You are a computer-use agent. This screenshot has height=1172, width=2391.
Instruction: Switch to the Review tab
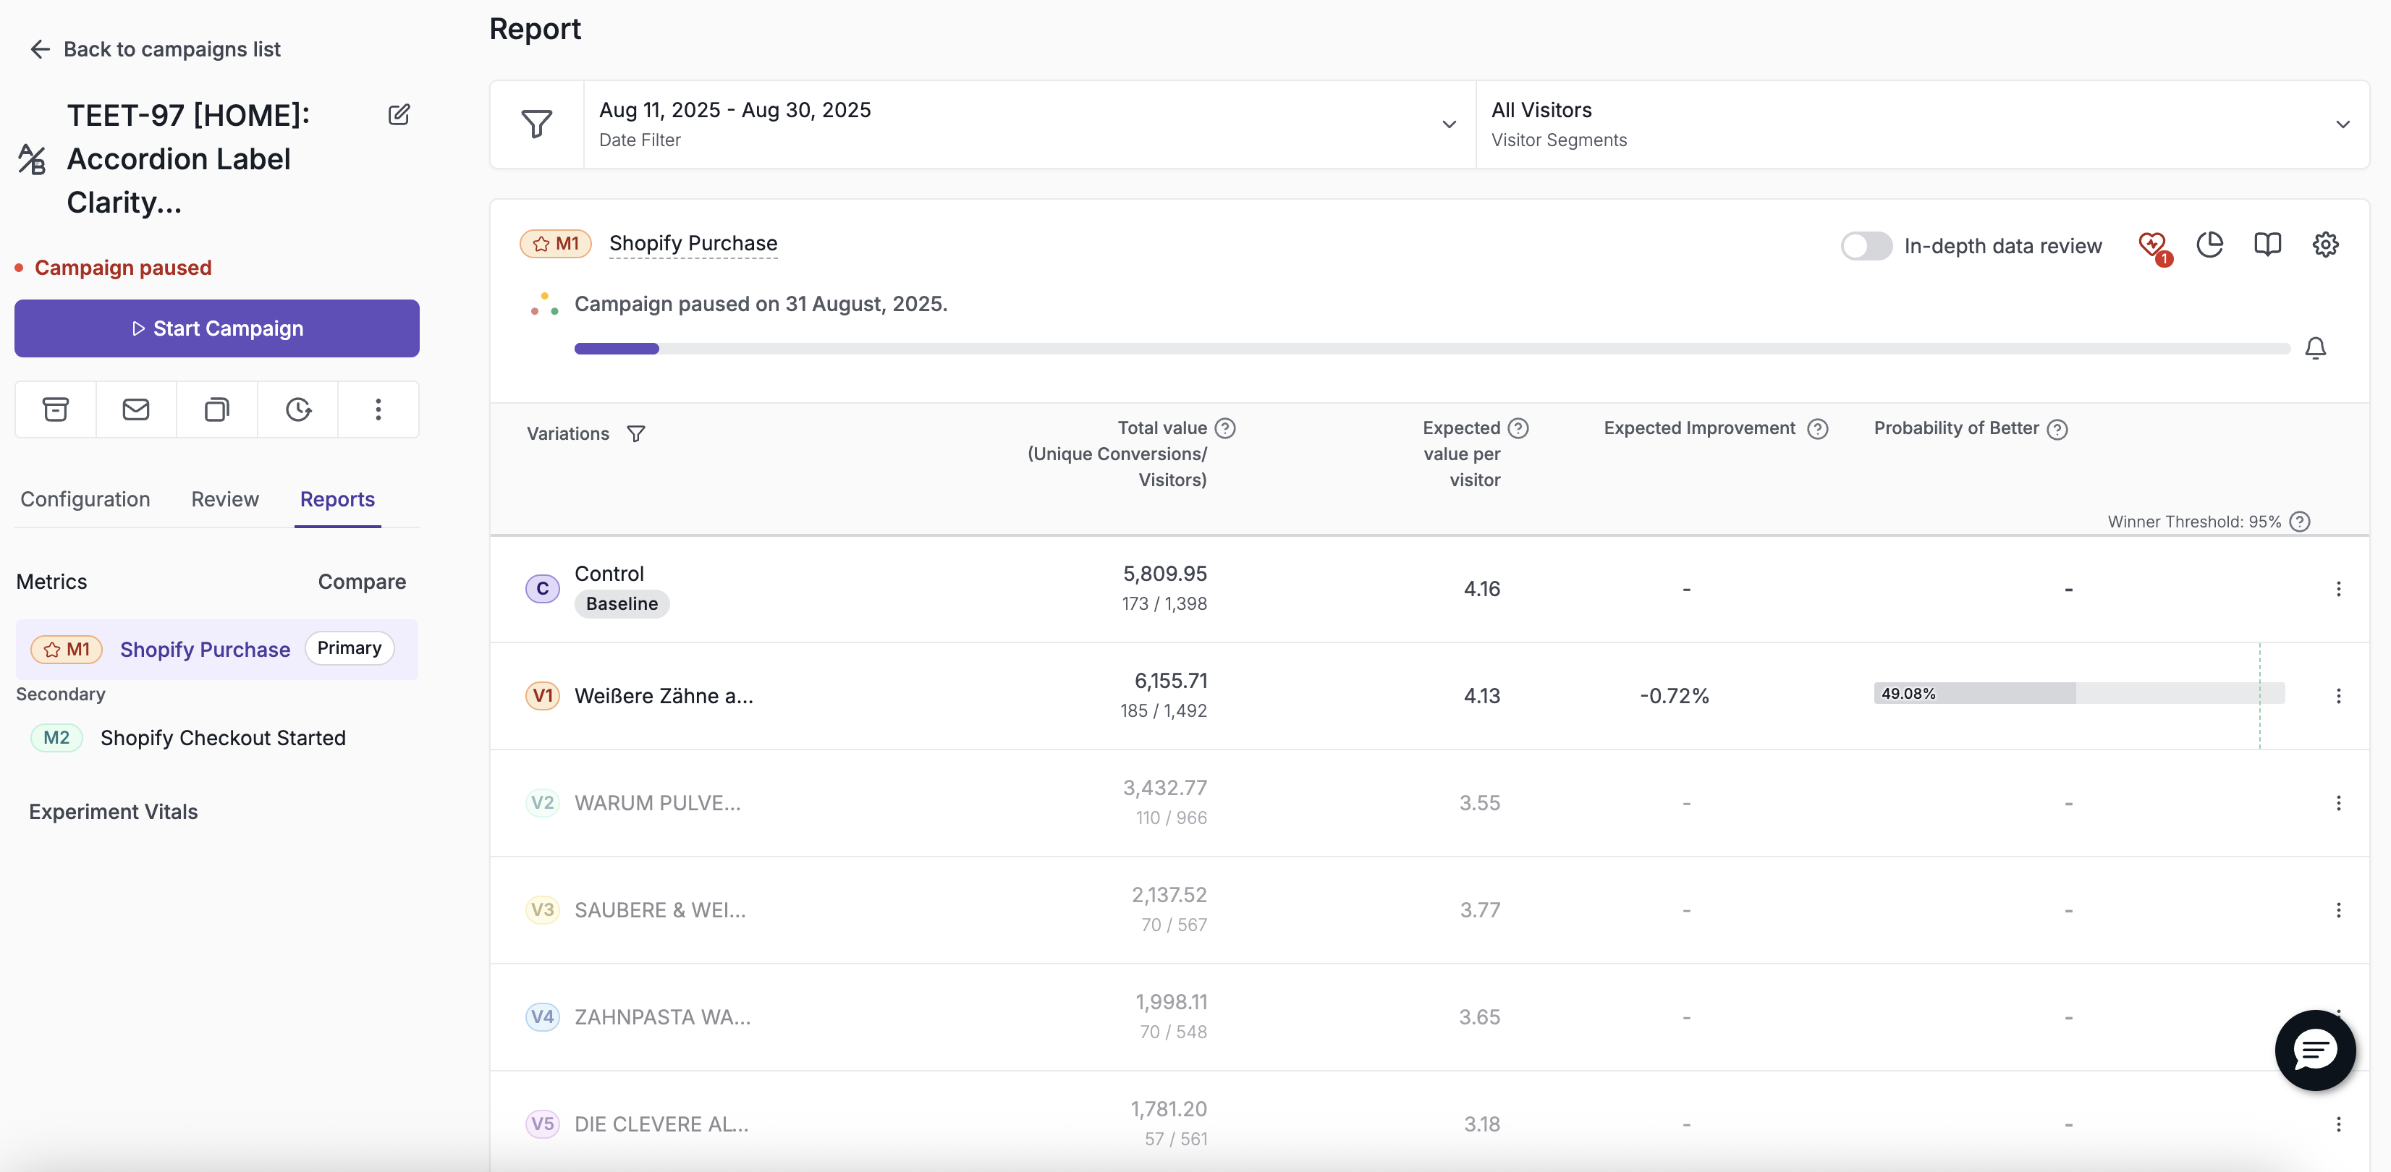tap(224, 499)
